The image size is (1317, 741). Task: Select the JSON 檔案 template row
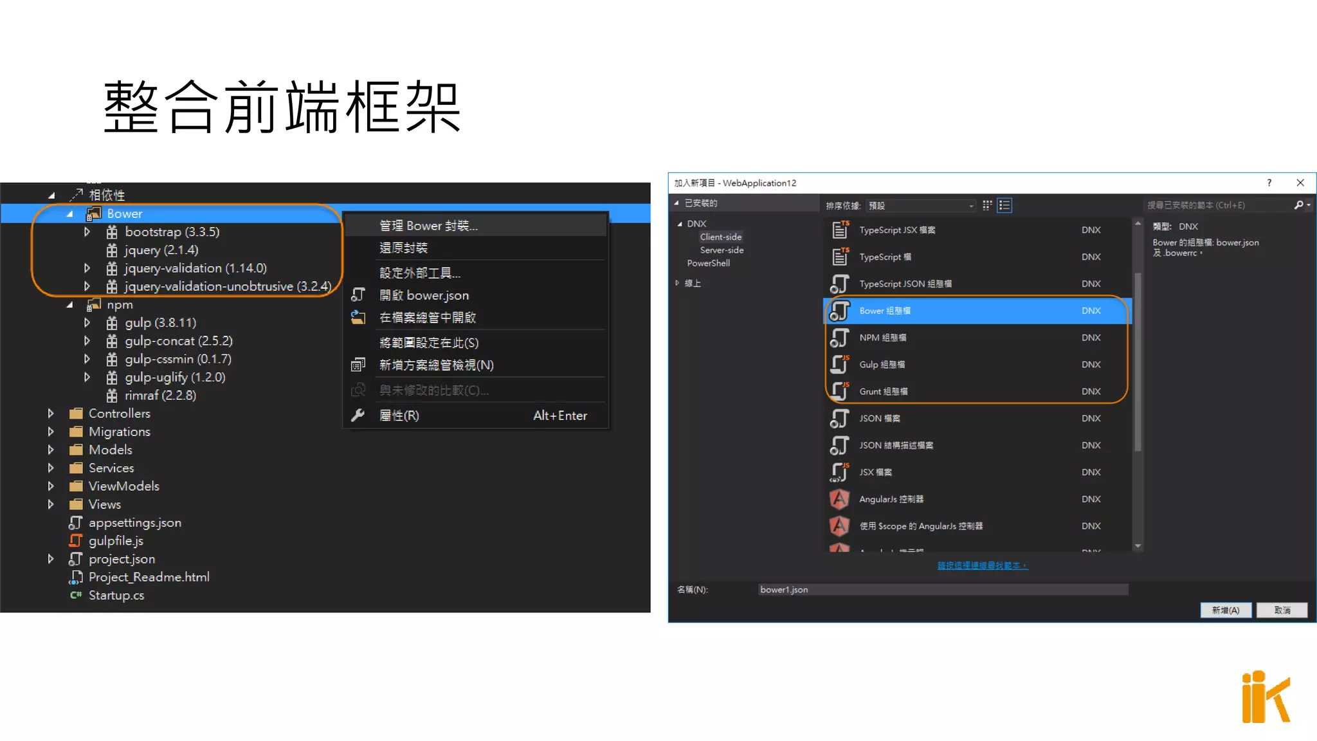[977, 418]
